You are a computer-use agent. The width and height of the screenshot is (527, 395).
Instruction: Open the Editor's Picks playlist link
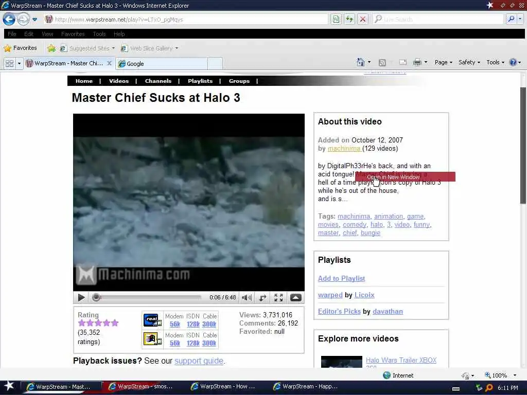point(339,311)
